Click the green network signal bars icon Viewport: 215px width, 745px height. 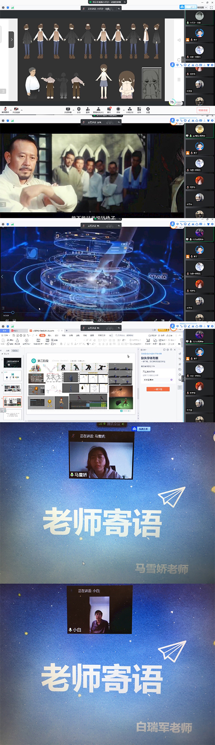(x=13, y=7)
